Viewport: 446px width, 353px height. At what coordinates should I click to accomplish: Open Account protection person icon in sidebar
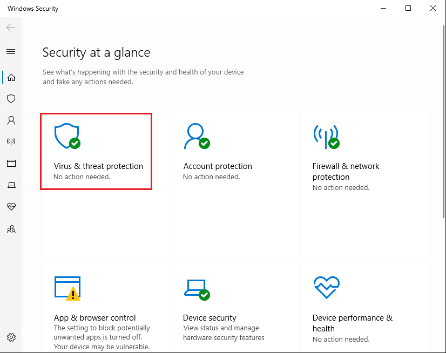tap(11, 120)
